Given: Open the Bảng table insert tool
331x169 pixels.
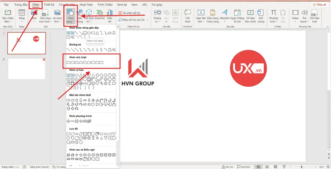Looking at the screenshot, I should pyautogui.click(x=22, y=16).
